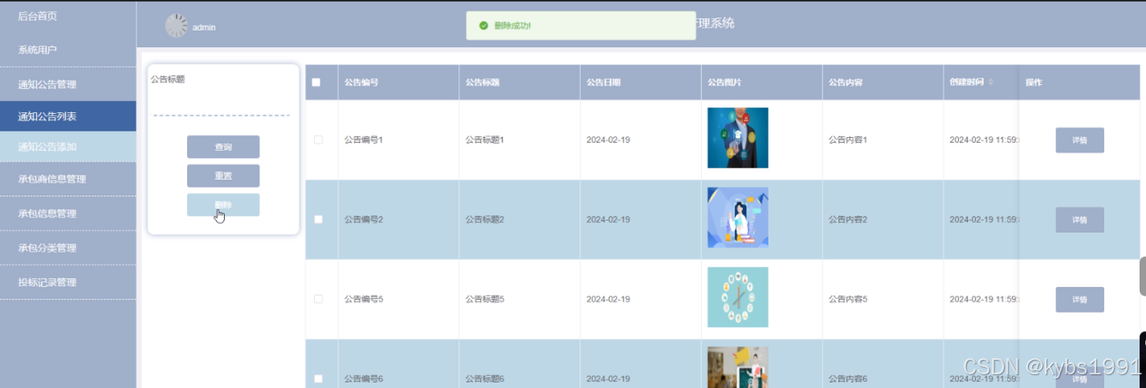Check the checkbox for 公告编号1 row
The width and height of the screenshot is (1146, 388).
[x=318, y=139]
